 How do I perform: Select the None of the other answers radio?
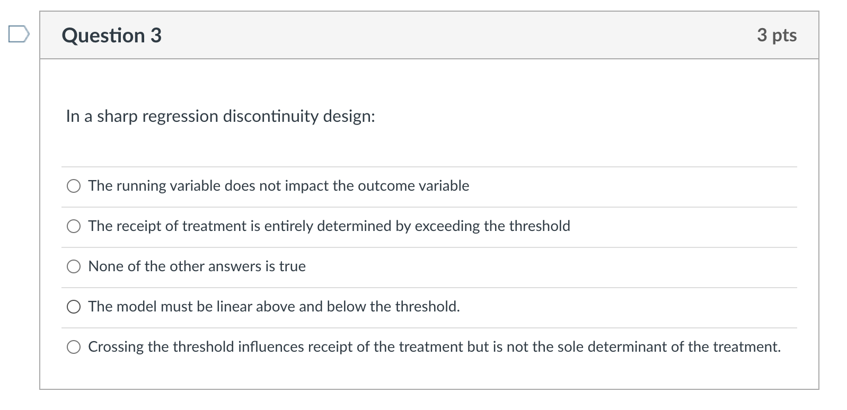(x=74, y=266)
